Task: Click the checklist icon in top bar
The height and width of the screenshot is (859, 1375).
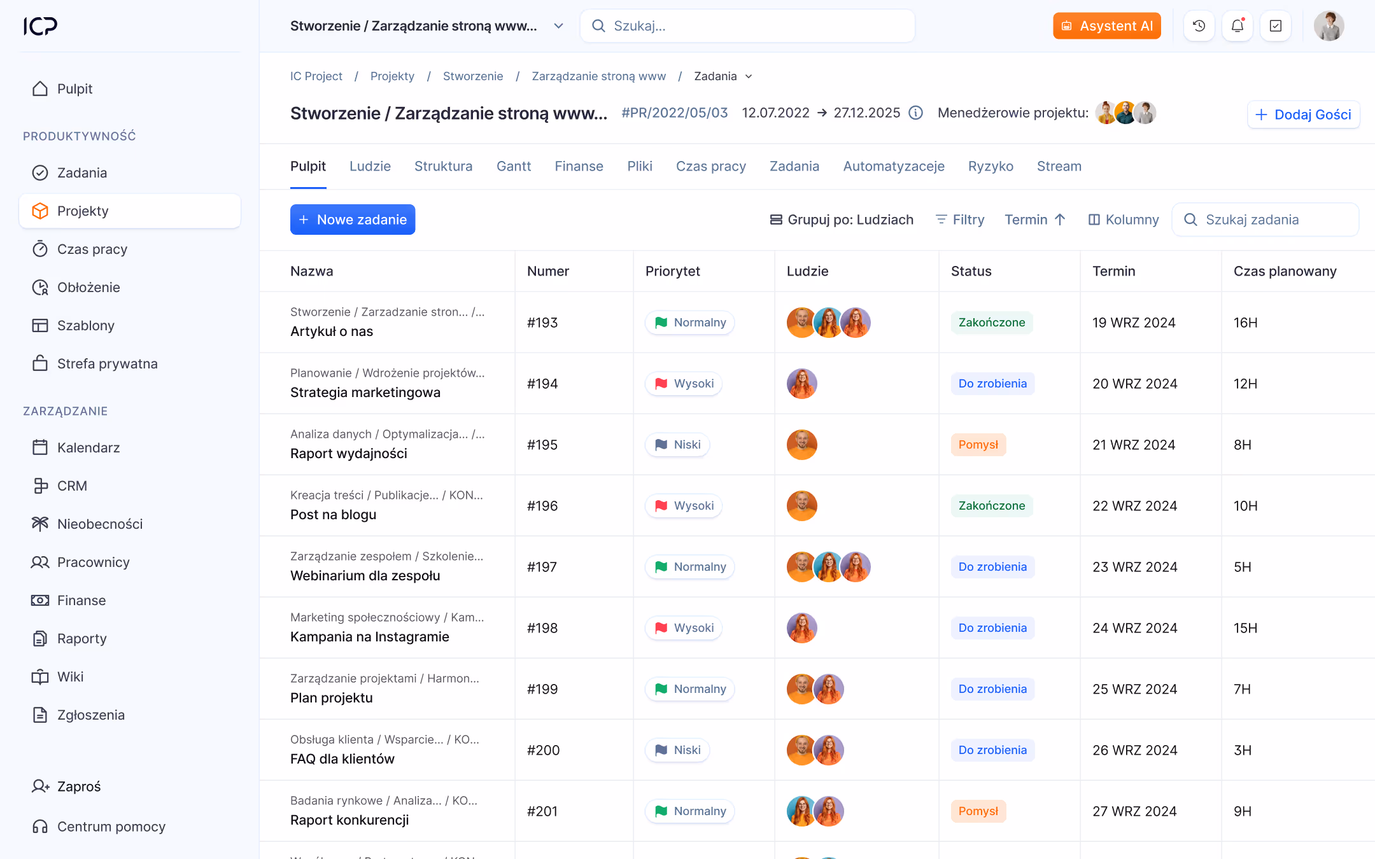Action: 1275,26
